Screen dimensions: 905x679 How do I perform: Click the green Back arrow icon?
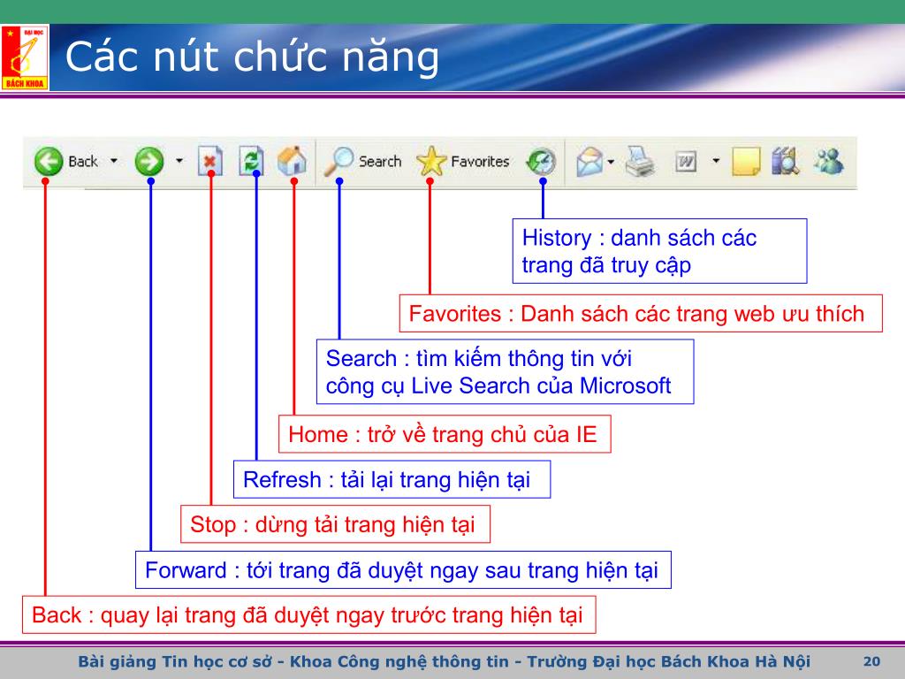coord(49,161)
